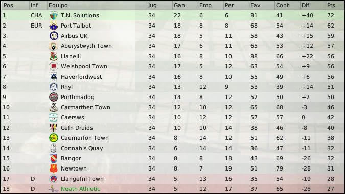
Task: Sort by the Dif column header
Action: 313,5
